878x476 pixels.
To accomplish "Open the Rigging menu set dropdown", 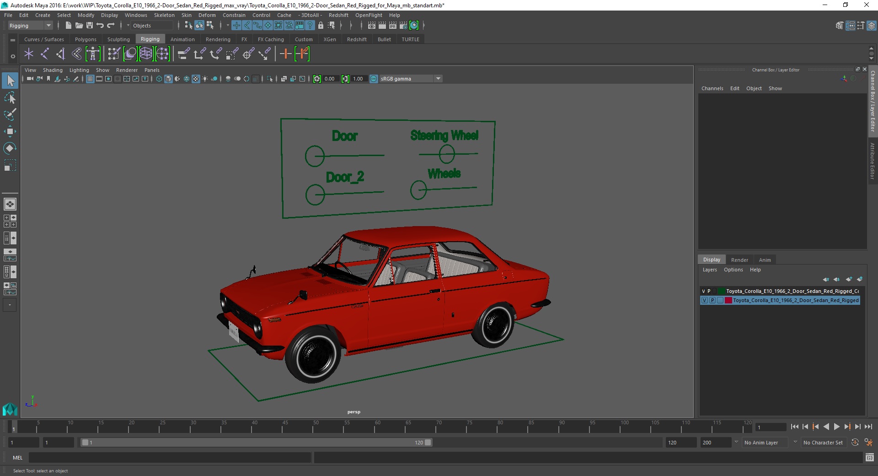I will [x=30, y=26].
